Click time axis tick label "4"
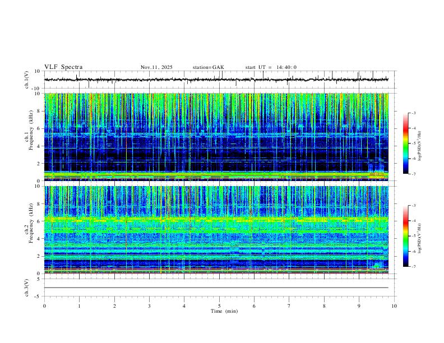This screenshot has width=444, height=343. [x=184, y=306]
